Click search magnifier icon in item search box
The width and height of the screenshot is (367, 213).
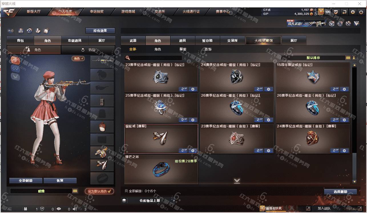(128, 58)
